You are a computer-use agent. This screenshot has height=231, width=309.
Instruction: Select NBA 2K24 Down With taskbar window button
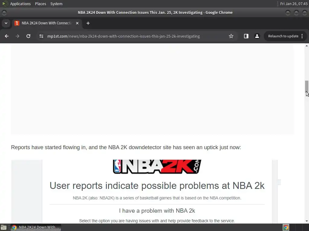click(36, 227)
